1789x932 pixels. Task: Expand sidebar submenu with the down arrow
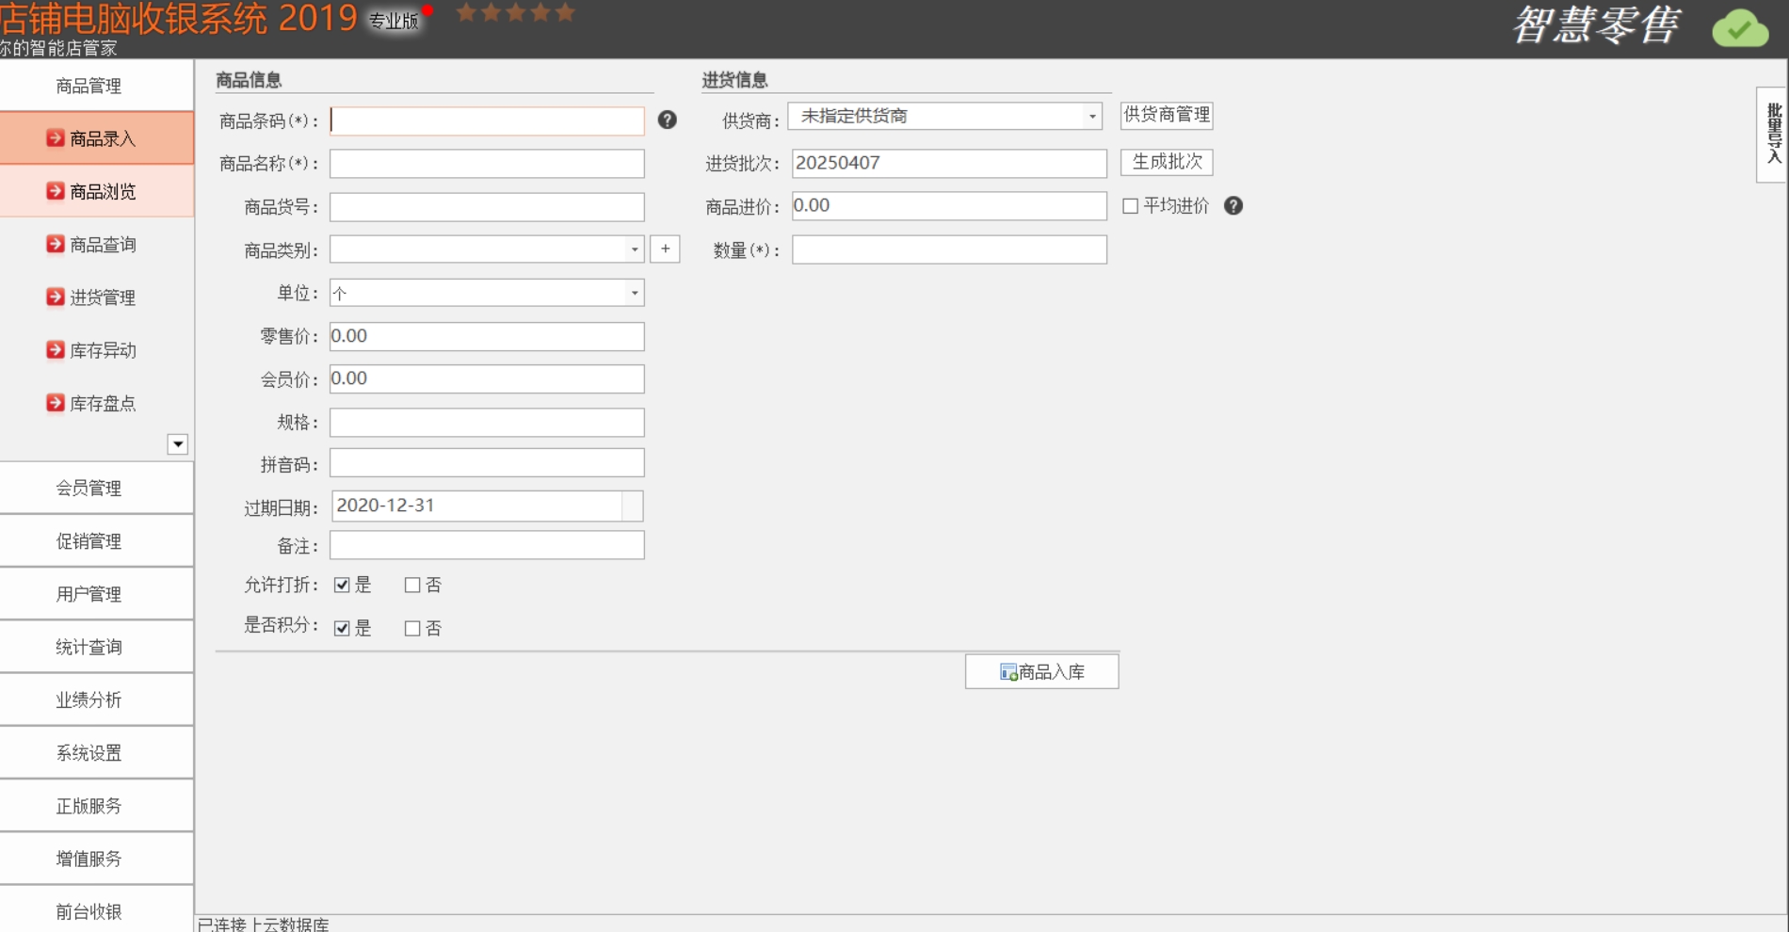coord(177,444)
